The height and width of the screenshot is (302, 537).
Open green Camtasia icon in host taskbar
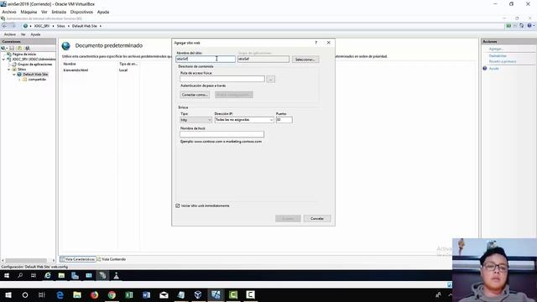pyautogui.click(x=233, y=294)
